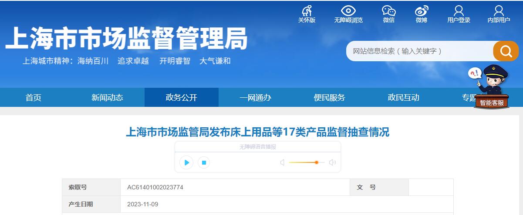This screenshot has width=523, height=215.
Task: Click the 无障碍浏览 eye icon
Action: click(x=348, y=11)
